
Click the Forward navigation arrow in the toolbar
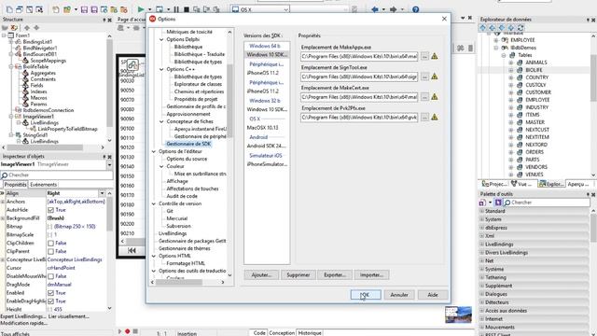point(394,9)
